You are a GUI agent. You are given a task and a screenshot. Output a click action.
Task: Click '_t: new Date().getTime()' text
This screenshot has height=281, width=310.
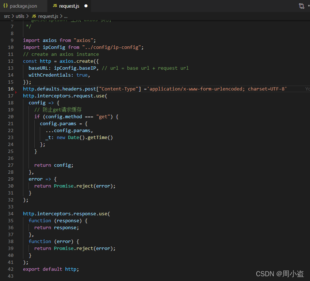tap(79, 138)
